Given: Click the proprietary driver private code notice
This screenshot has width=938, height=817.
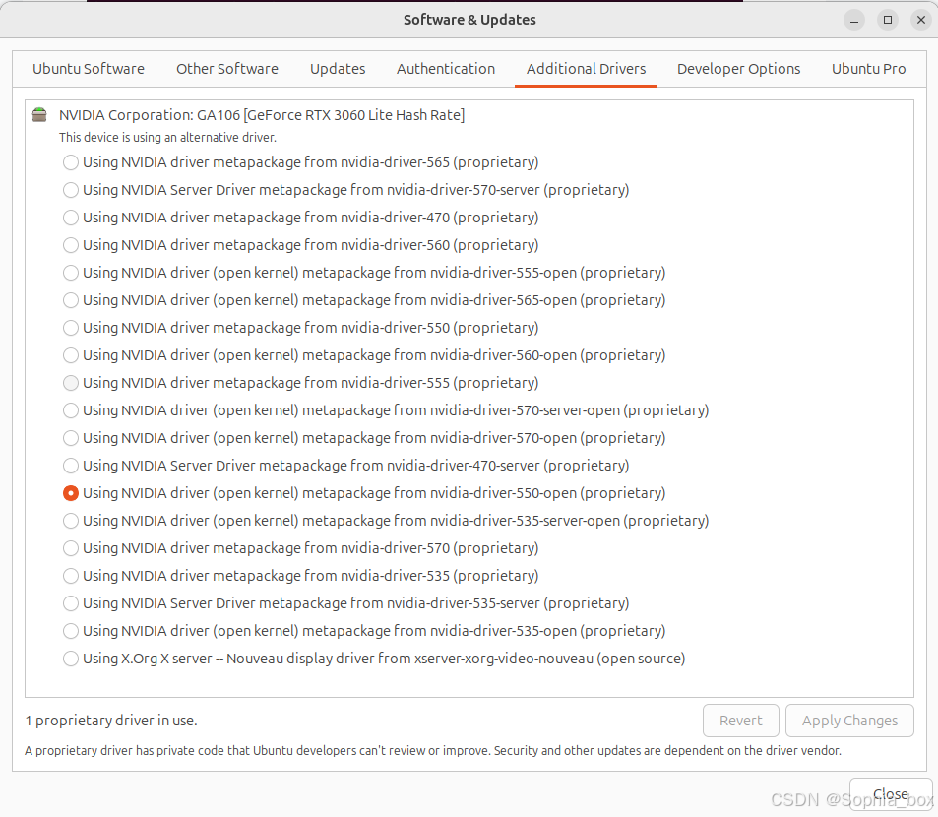Looking at the screenshot, I should click(433, 751).
